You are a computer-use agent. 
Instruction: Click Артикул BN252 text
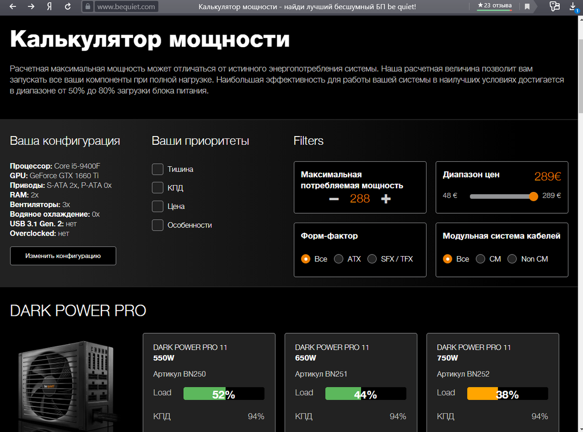pos(463,374)
